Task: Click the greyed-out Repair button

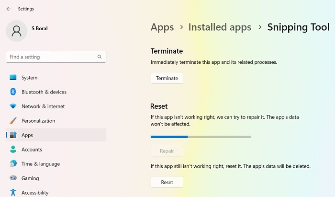Action: click(x=167, y=151)
